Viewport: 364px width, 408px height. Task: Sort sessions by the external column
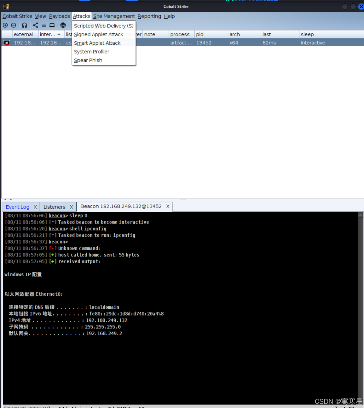pos(25,34)
